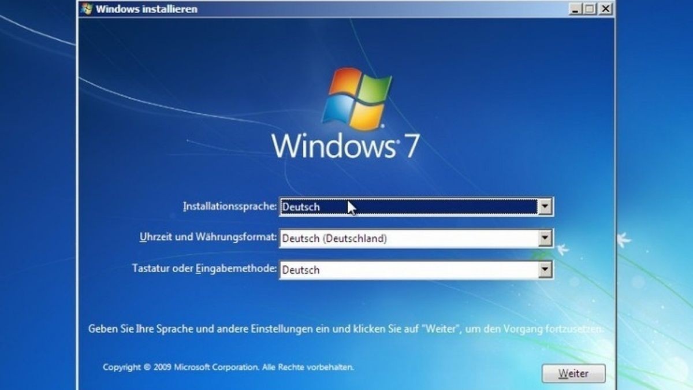Open the Uhrzeit und Währungsformat dropdown list
693x390 pixels.
pyautogui.click(x=546, y=238)
